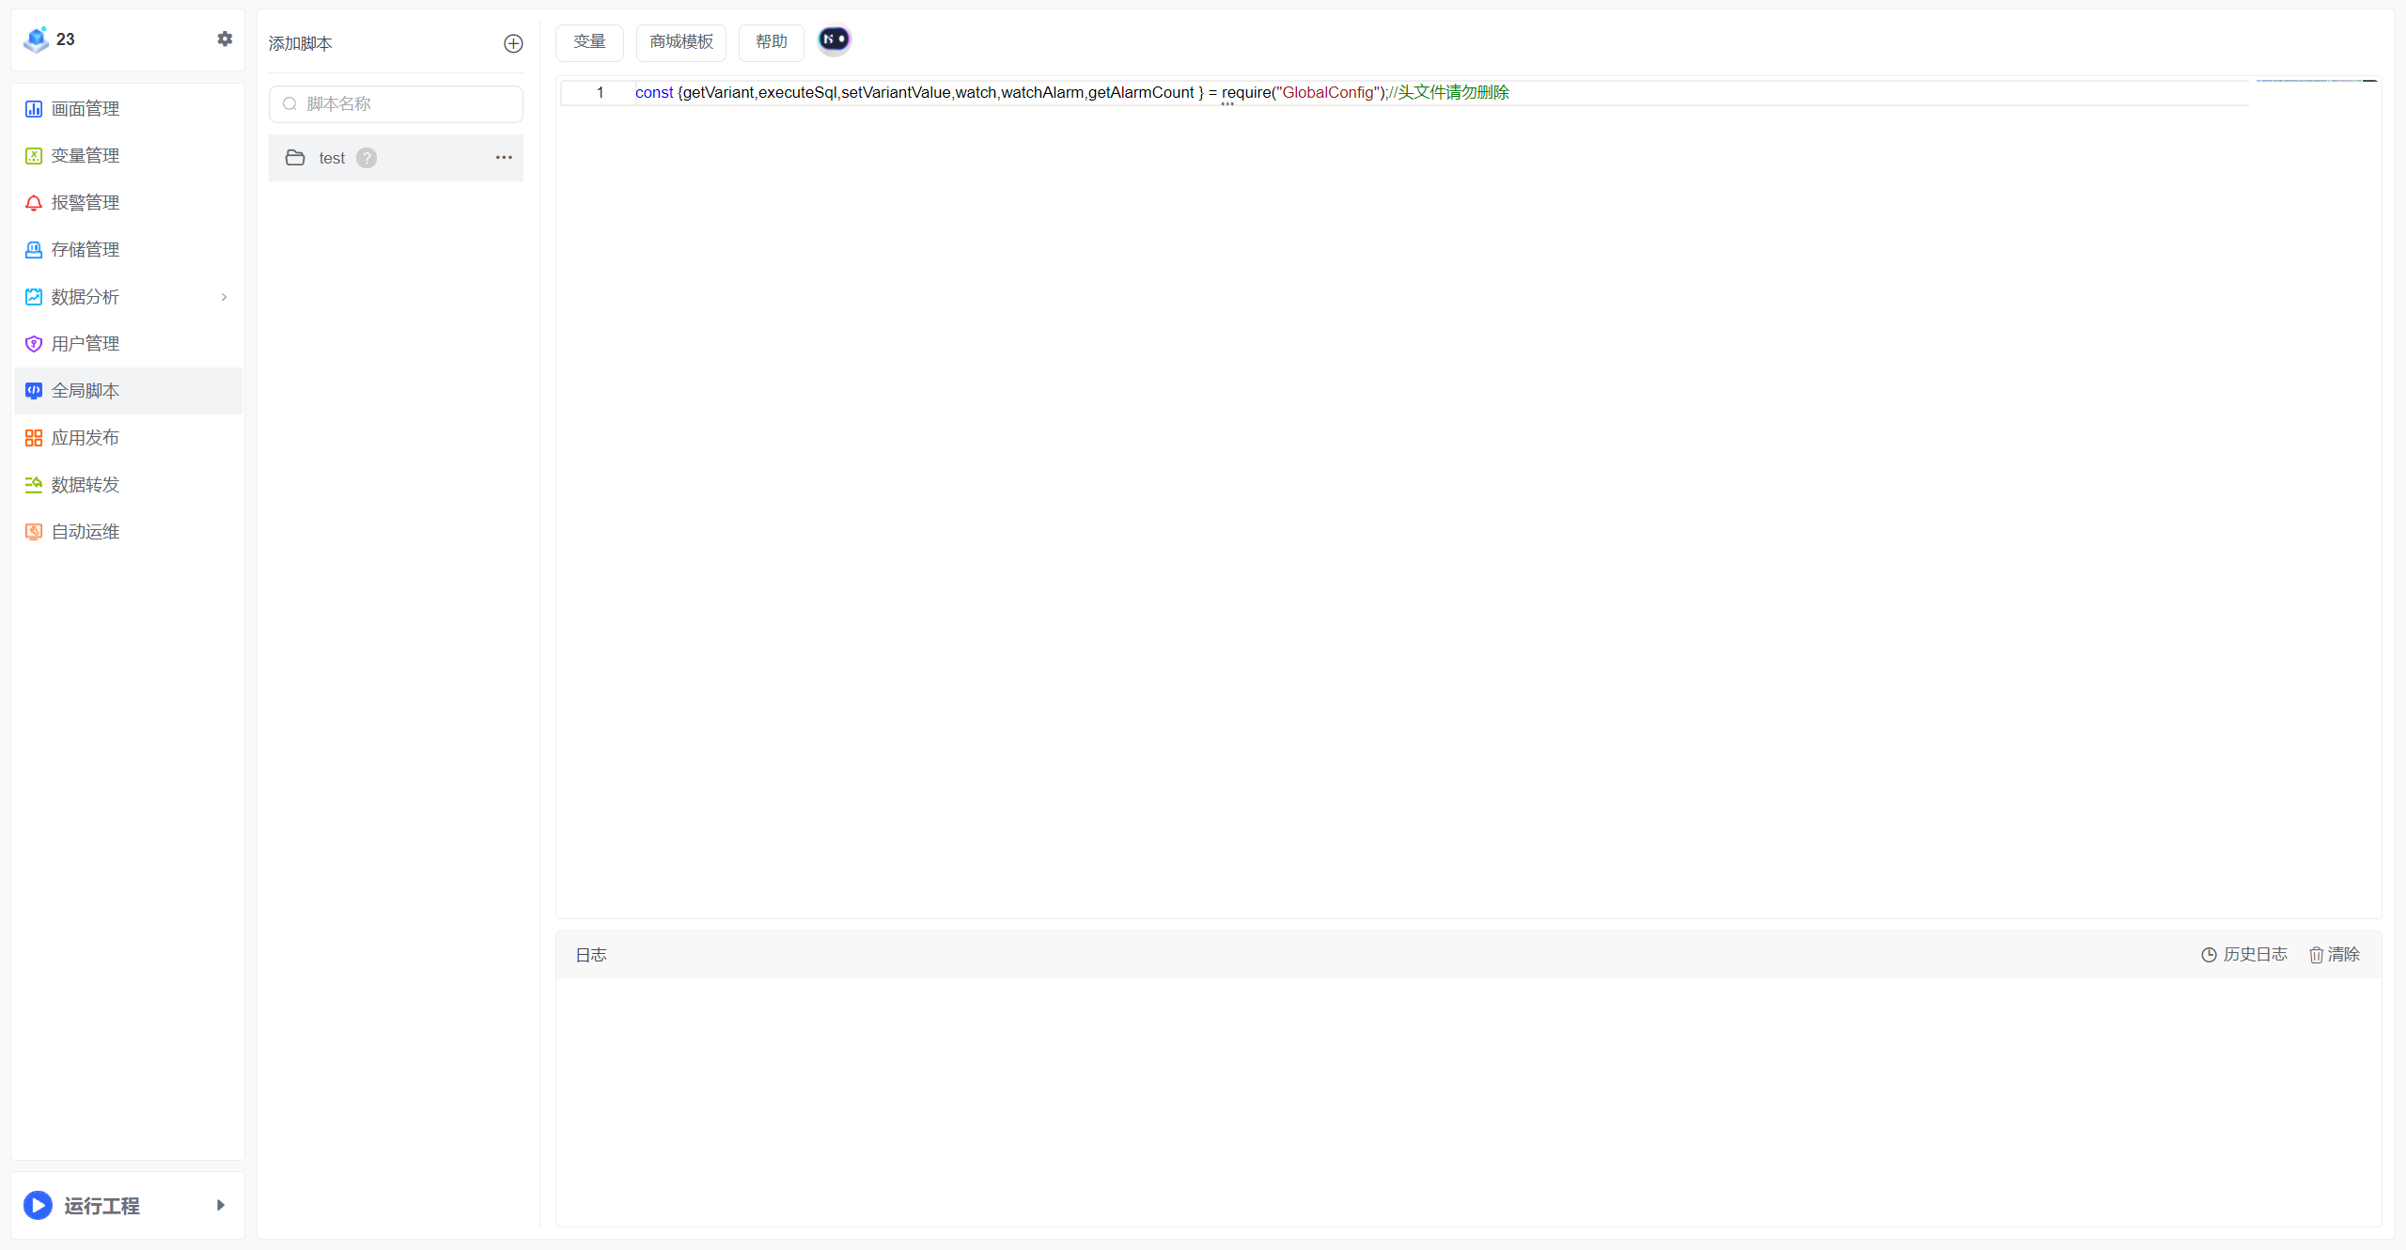Open 自动运维 in sidebar
Screen dimensions: 2406x1250
(86, 532)
